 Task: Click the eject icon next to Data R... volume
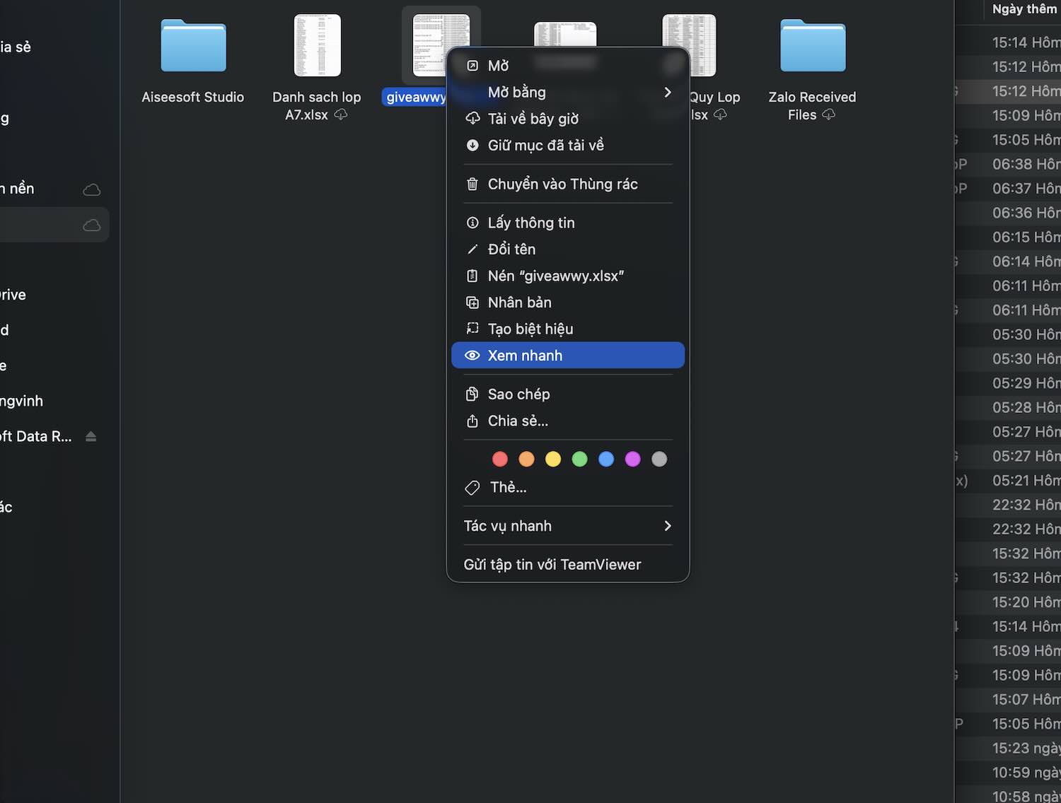91,437
